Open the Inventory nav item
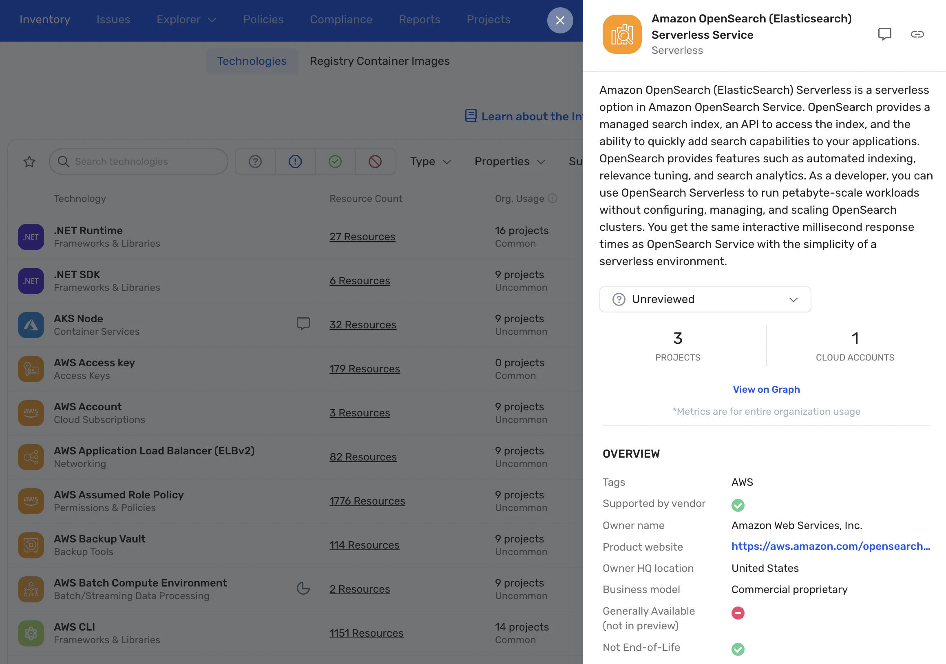Viewport: 946px width, 664px height. (x=45, y=19)
